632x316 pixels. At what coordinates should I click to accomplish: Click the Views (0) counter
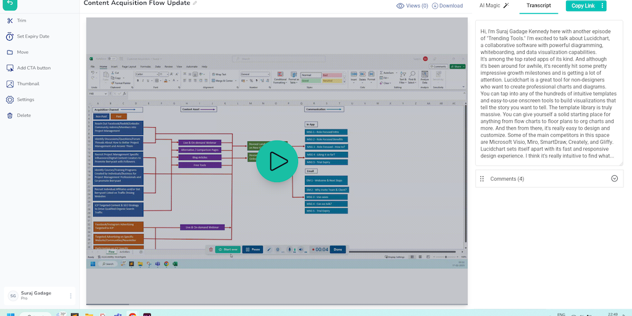tap(412, 6)
